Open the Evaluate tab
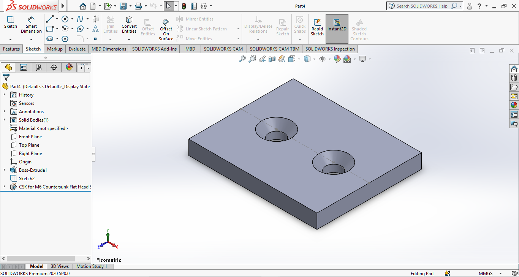Viewport: 519px width, 277px height. [77, 49]
